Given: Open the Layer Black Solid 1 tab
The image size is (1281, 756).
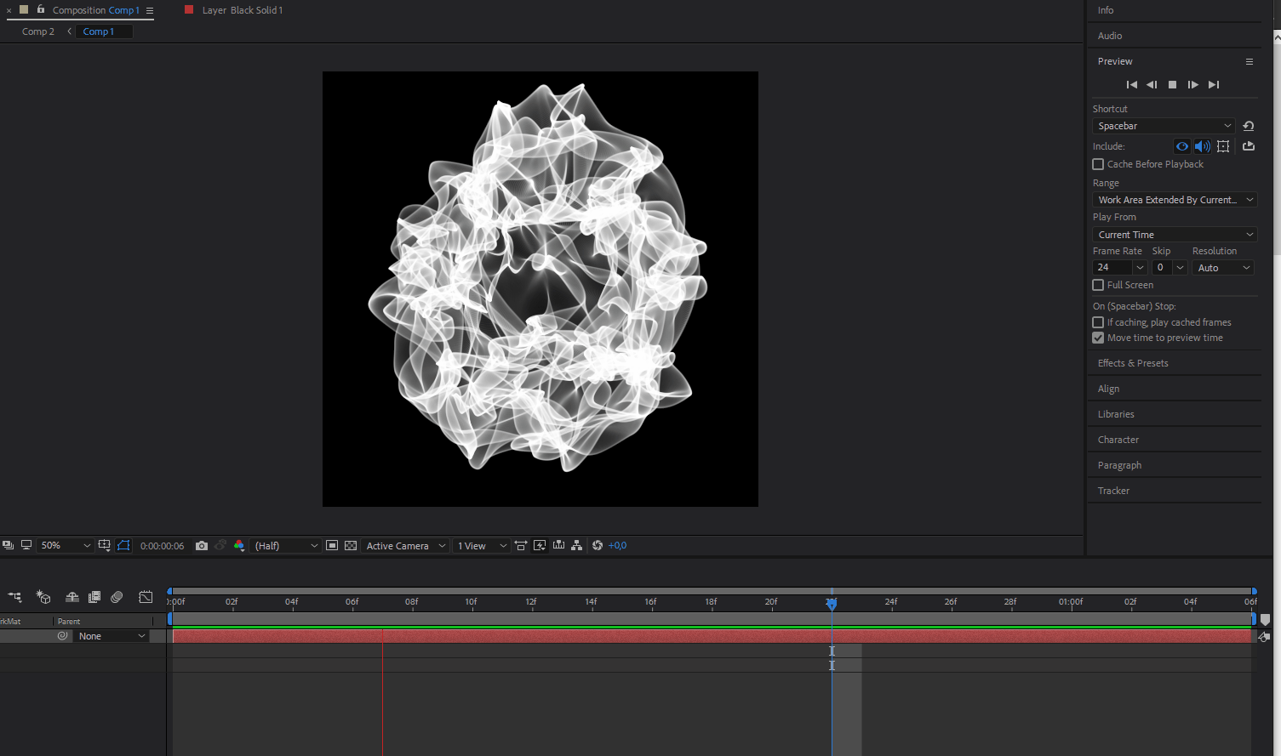Looking at the screenshot, I should (x=242, y=10).
